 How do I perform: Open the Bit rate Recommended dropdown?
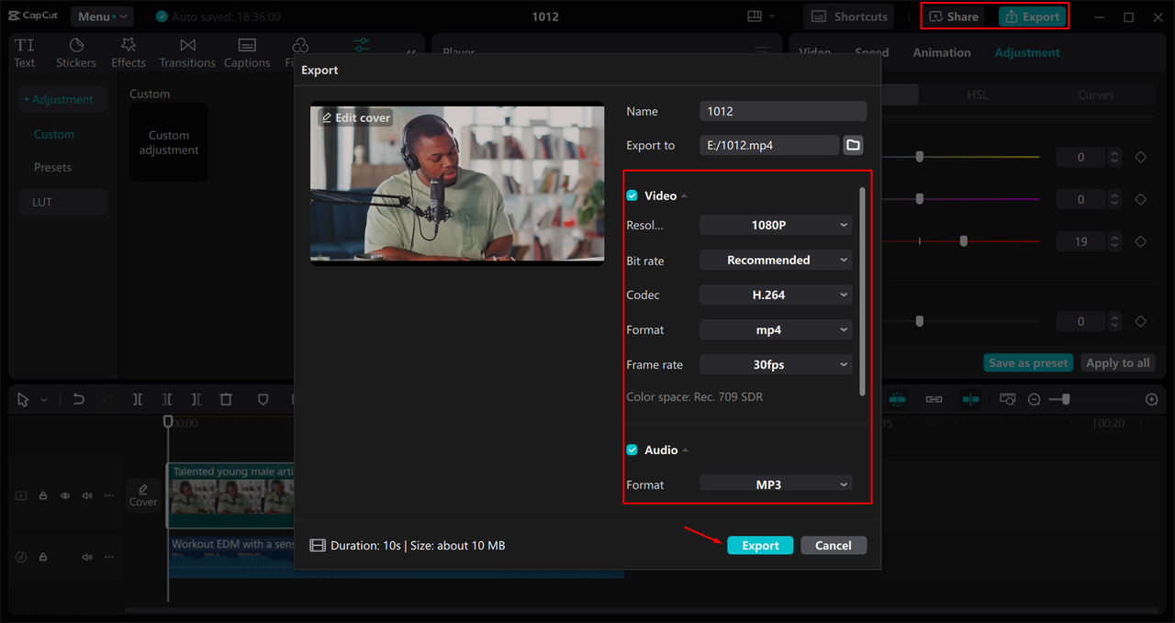(x=776, y=260)
